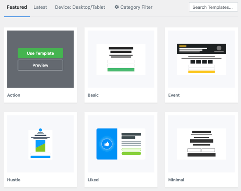
Task: Open the Category Filter option
Action: 133,7
